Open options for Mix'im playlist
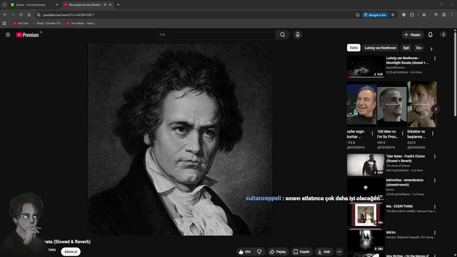This screenshot has width=457, height=257. pyautogui.click(x=435, y=233)
